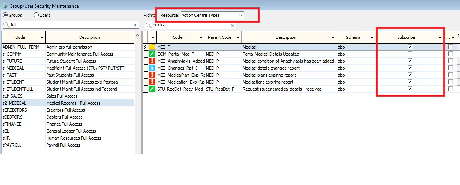Viewport: 460px width, 185px height.
Task: Tick the far-right checkbox in COM_Portal_Med_T row
Action: [x=450, y=54]
